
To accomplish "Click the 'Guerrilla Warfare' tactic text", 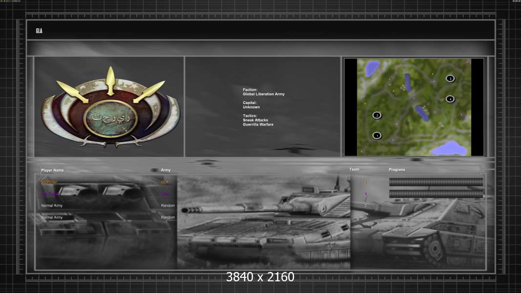I will 258,125.
